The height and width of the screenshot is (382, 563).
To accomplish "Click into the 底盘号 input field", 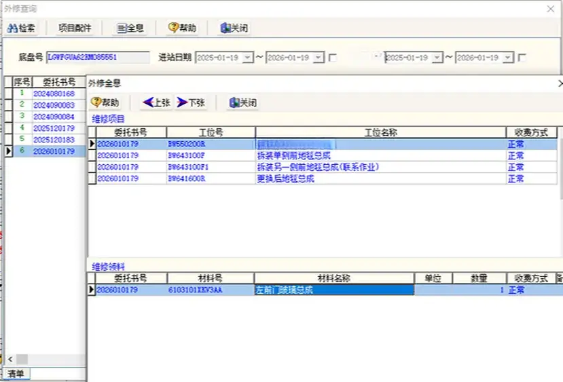I will (x=98, y=58).
